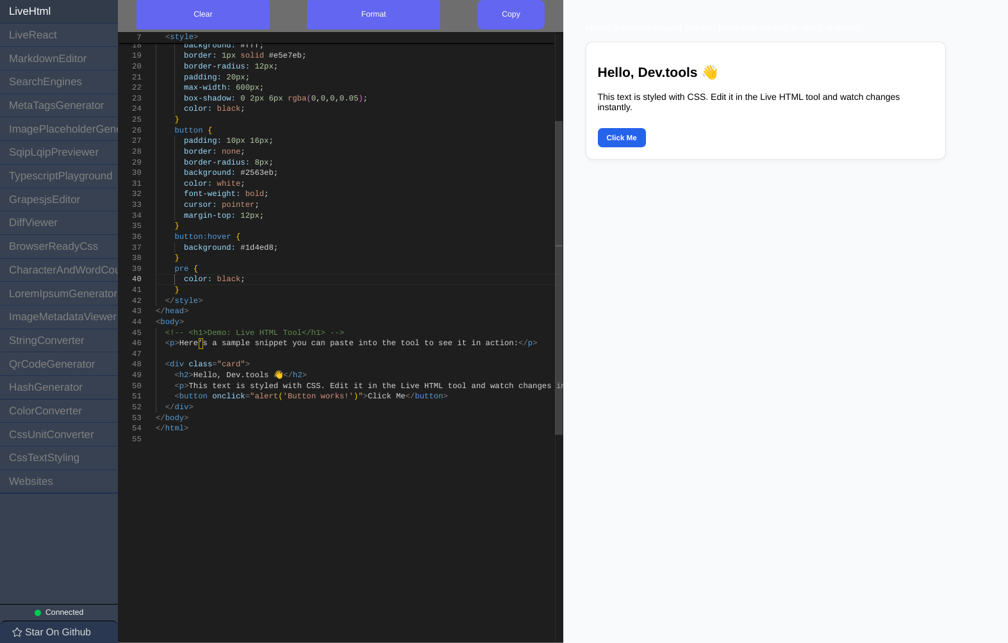Click line number 40 in the gutter
Viewport: 1008px width, 643px height.
[x=136, y=279]
